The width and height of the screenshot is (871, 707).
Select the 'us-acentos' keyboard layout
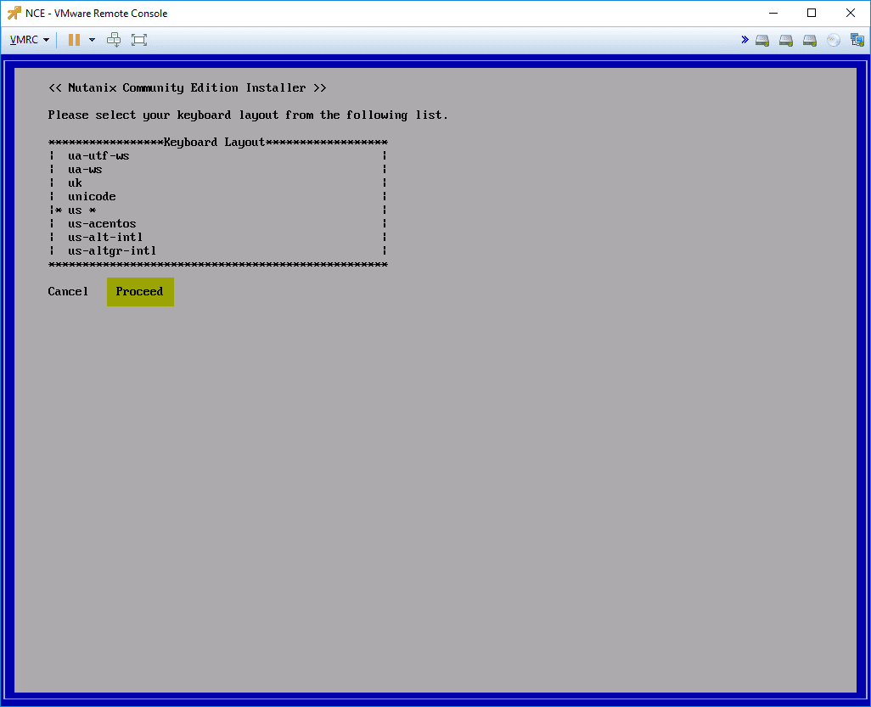point(102,223)
